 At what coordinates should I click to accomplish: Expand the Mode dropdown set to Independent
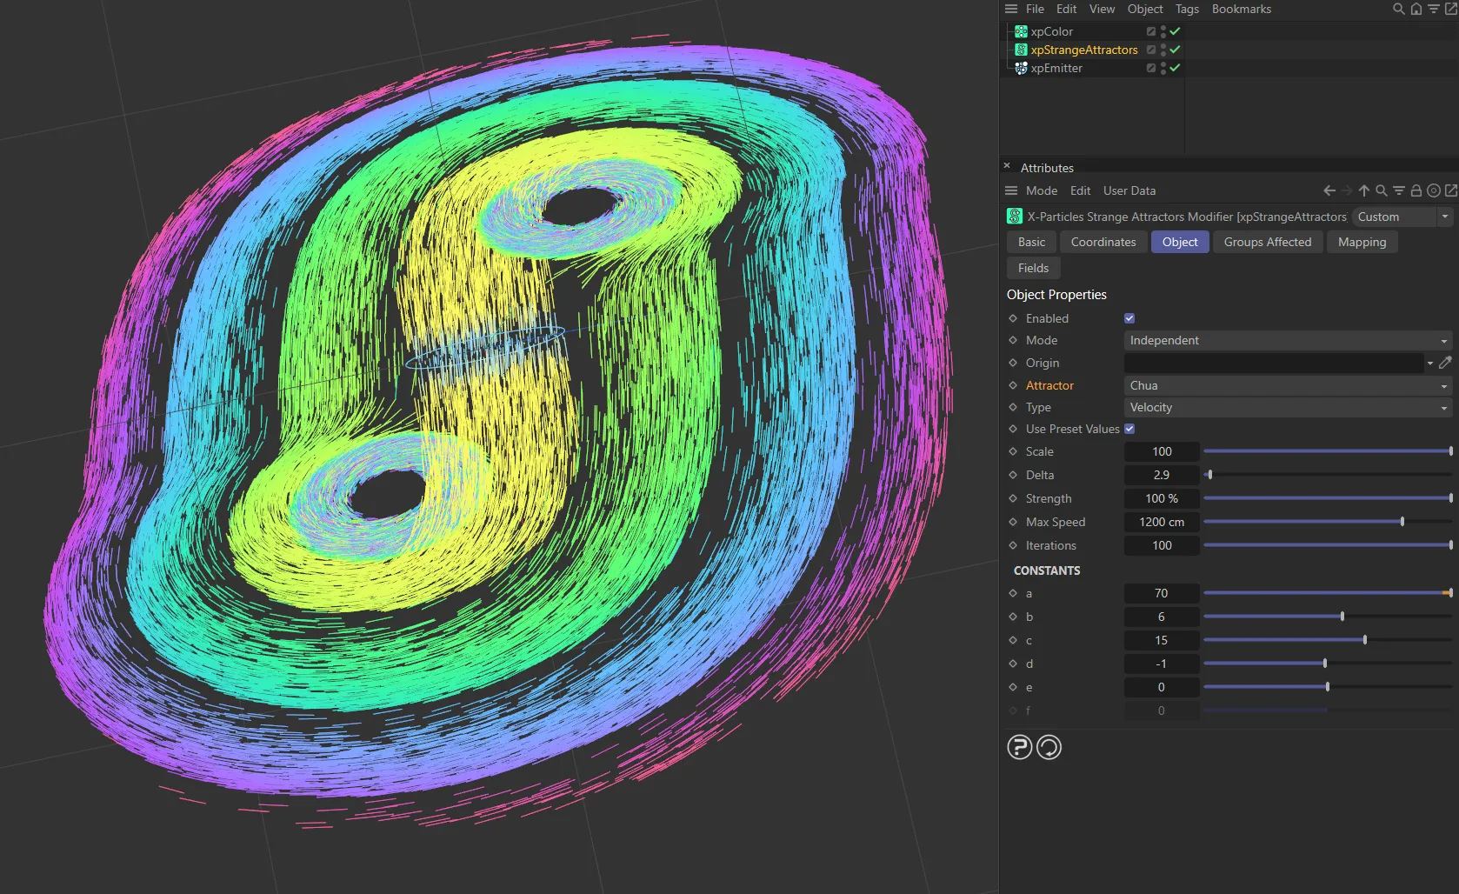pos(1287,340)
